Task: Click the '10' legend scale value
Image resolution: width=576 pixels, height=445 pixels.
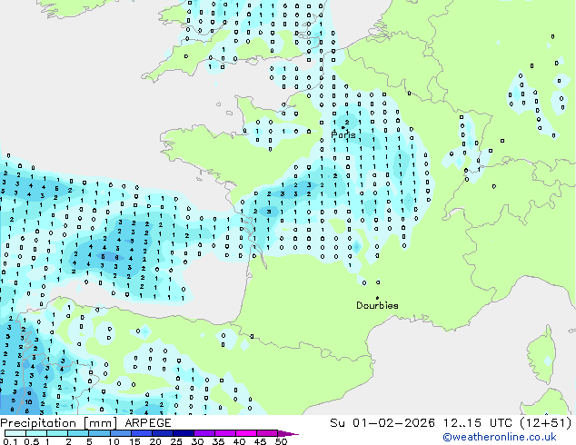Action: point(114,441)
